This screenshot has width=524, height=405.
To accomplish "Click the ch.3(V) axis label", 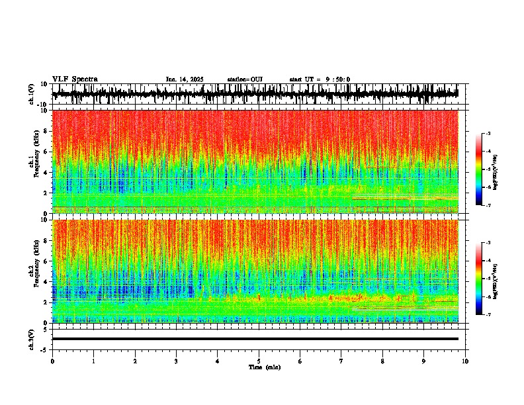I will [x=32, y=339].
